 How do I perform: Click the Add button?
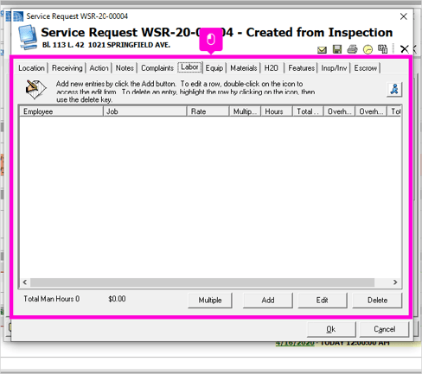point(268,301)
